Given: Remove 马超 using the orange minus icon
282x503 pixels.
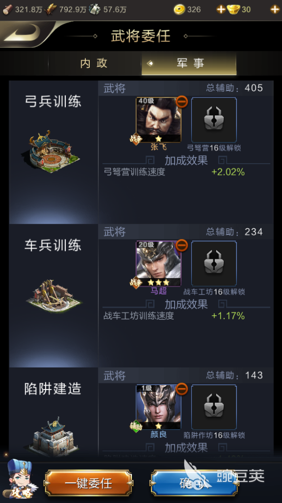Looking at the screenshot, I should pos(182,245).
